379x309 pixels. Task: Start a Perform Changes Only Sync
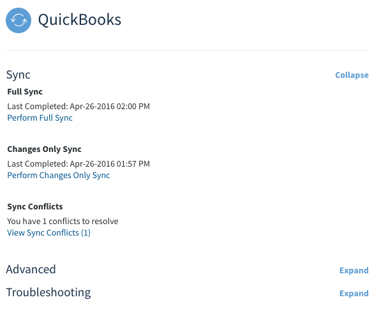pyautogui.click(x=59, y=176)
